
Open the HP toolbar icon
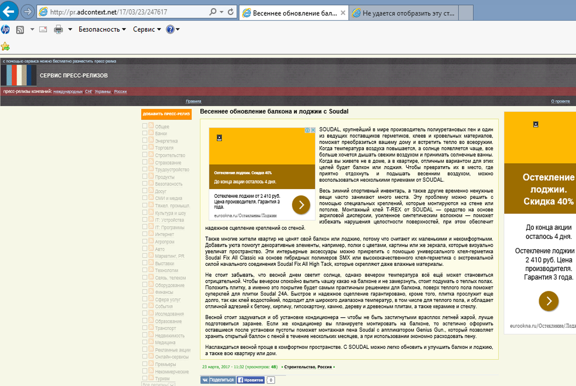(5, 29)
